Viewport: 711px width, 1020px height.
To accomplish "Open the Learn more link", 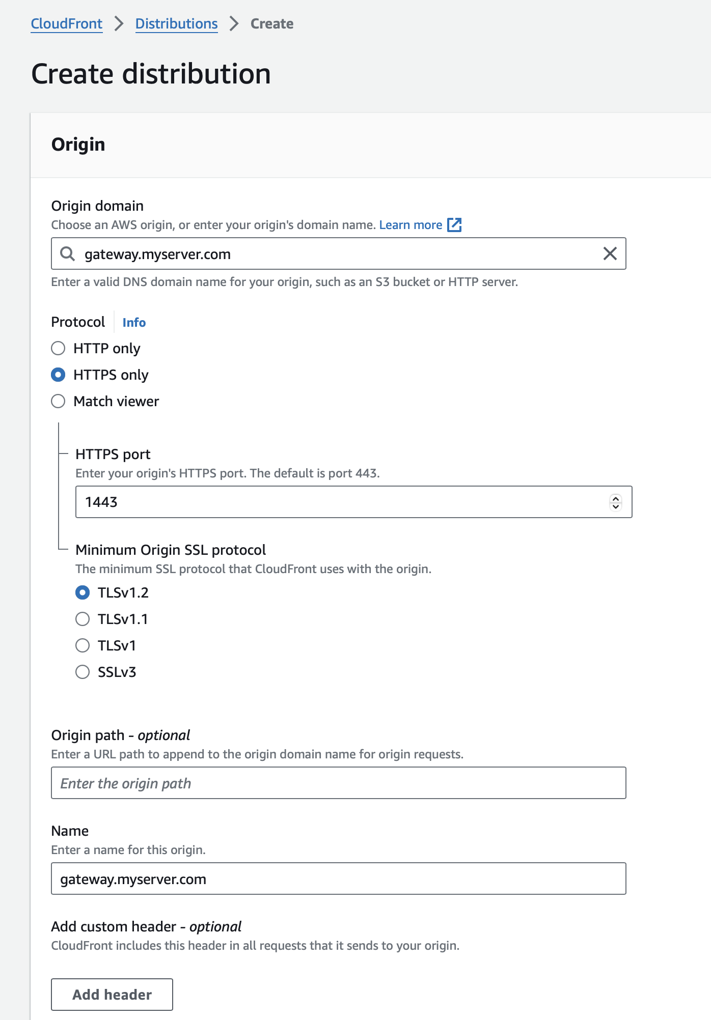I will click(411, 225).
